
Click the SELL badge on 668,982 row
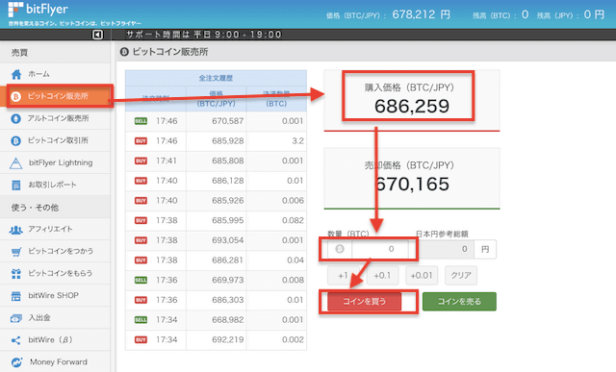[x=141, y=320]
